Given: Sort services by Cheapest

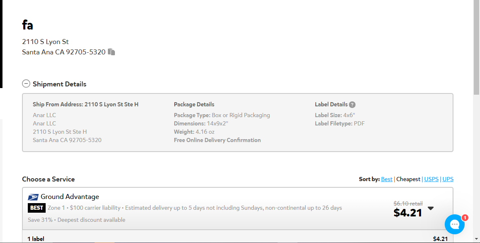Looking at the screenshot, I should (x=408, y=179).
